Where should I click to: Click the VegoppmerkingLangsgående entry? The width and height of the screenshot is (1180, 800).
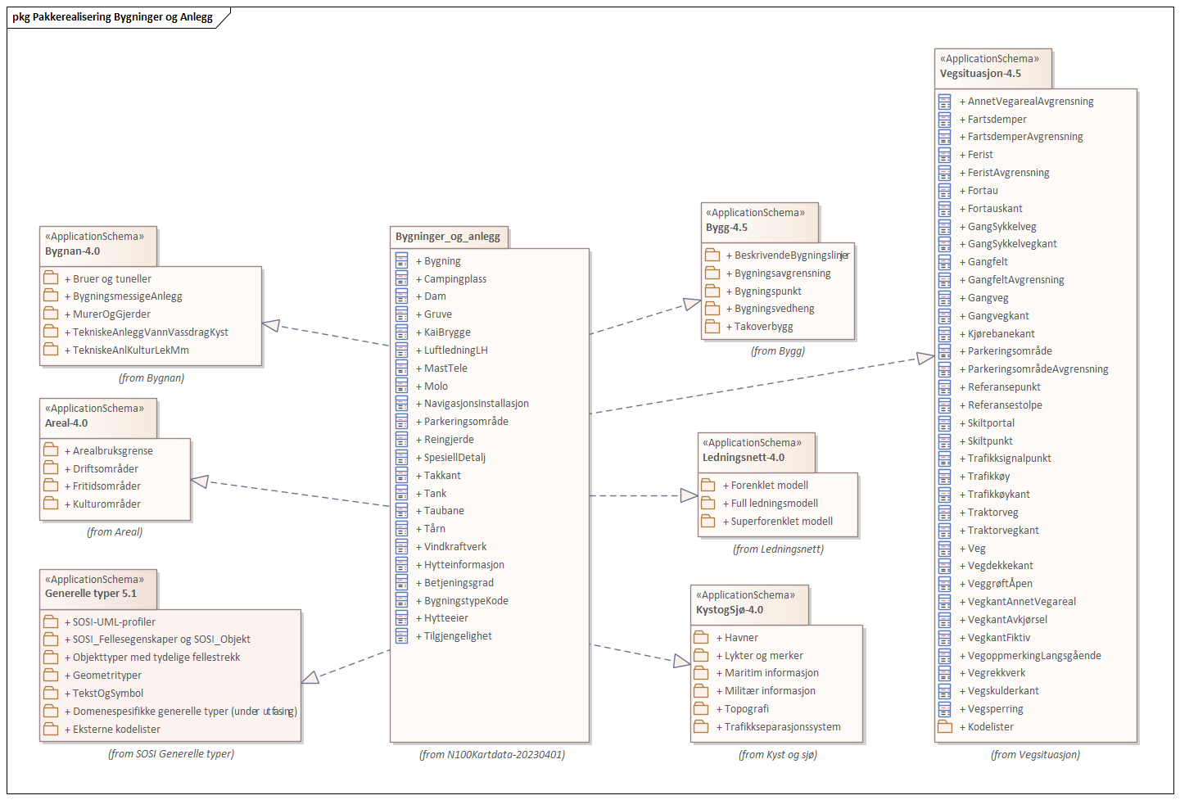[x=1030, y=655]
